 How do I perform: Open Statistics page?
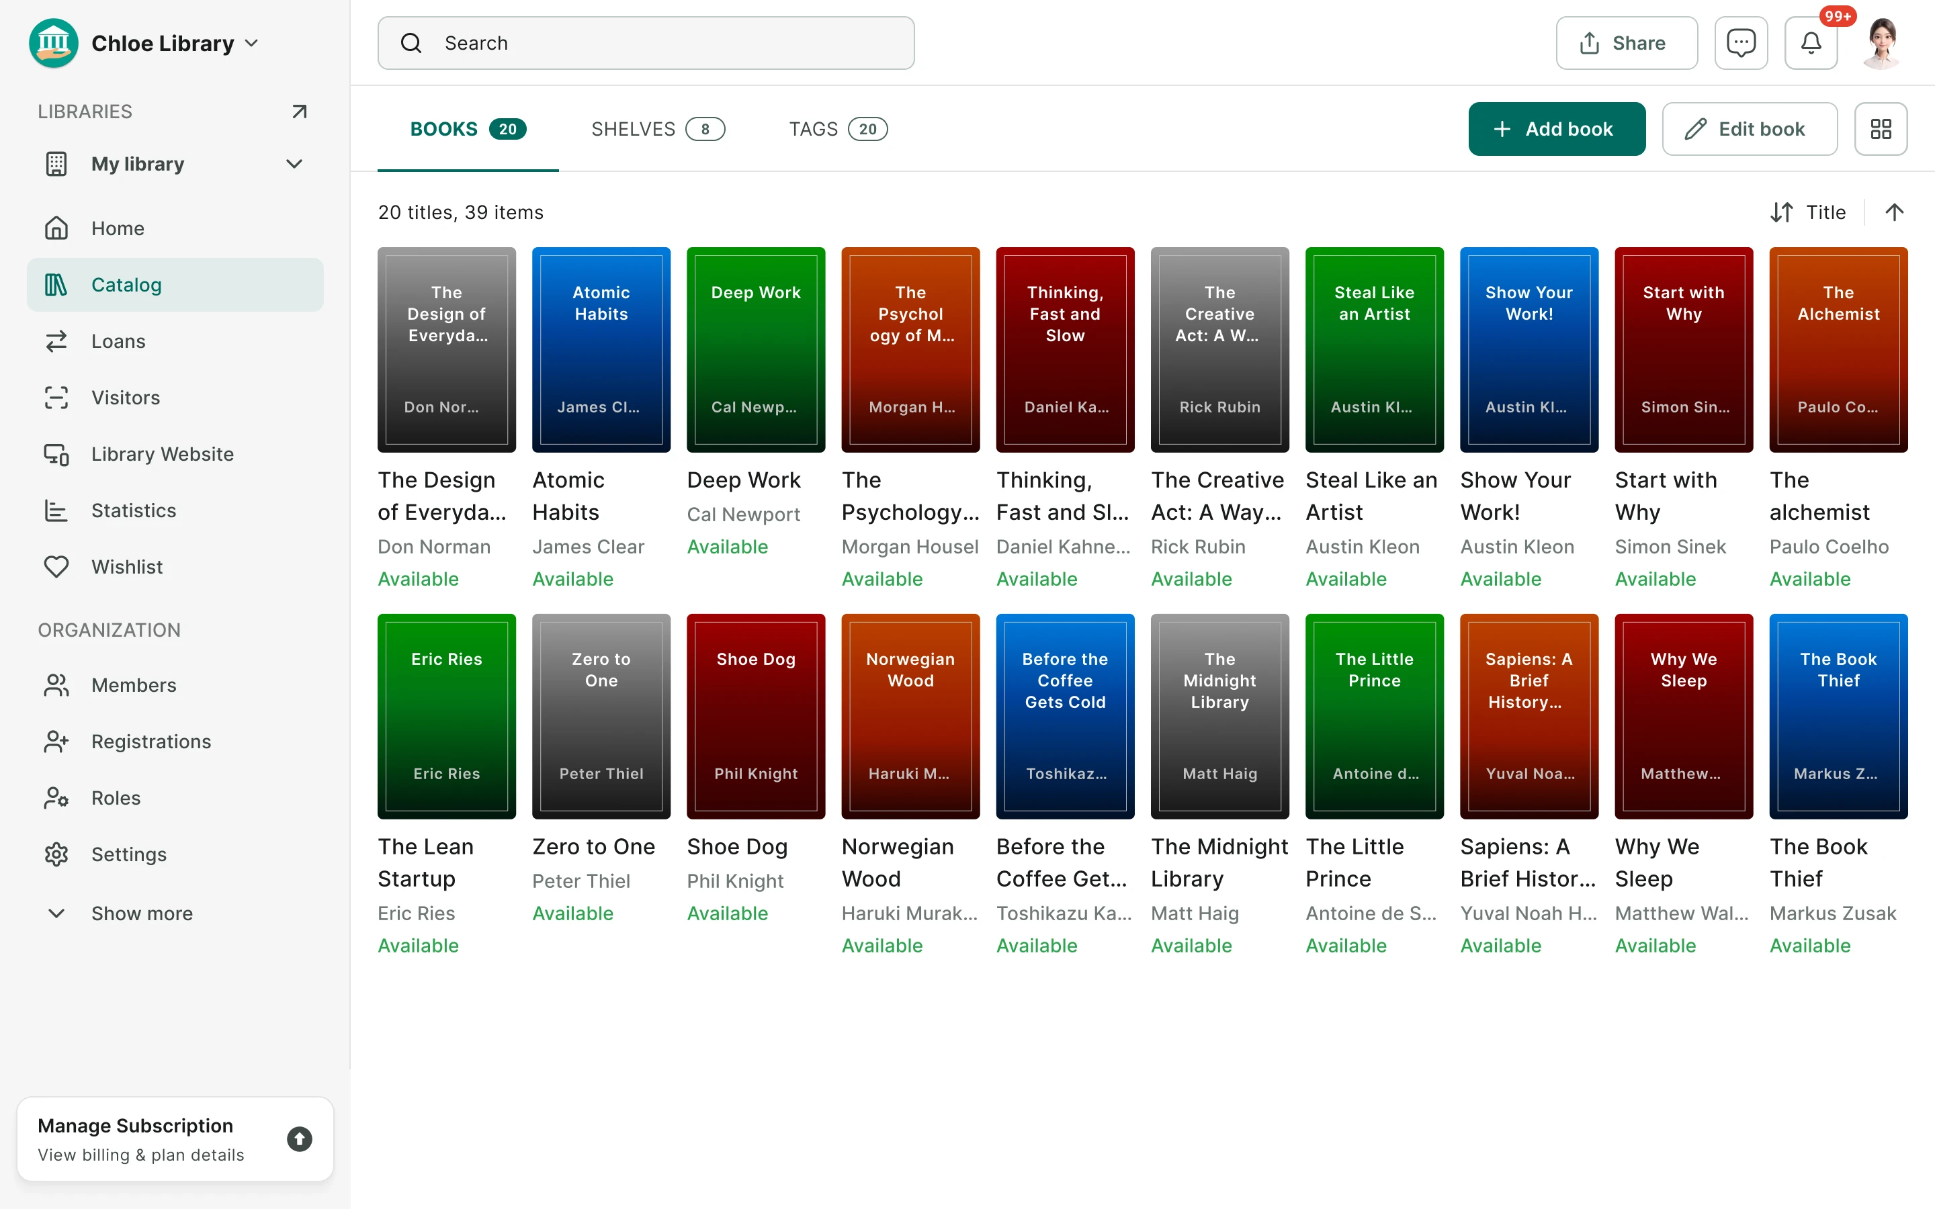pyautogui.click(x=175, y=510)
